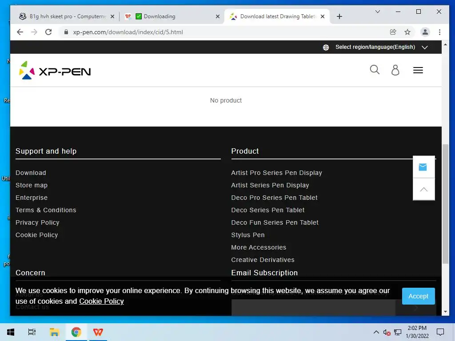Open Deco Fun Series Pen Tablet link
This screenshot has width=455, height=341.
[275, 223]
